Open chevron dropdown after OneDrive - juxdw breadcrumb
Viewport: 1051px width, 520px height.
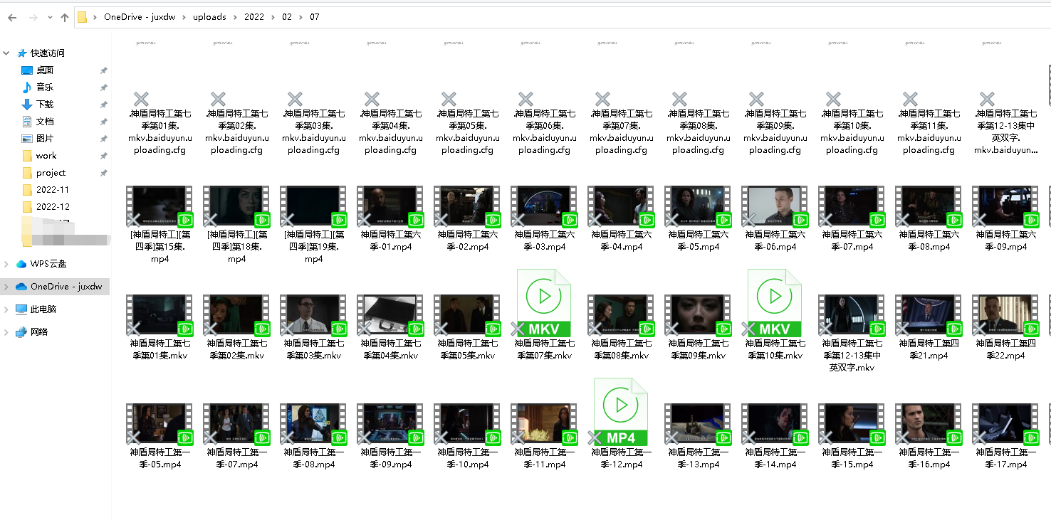185,17
